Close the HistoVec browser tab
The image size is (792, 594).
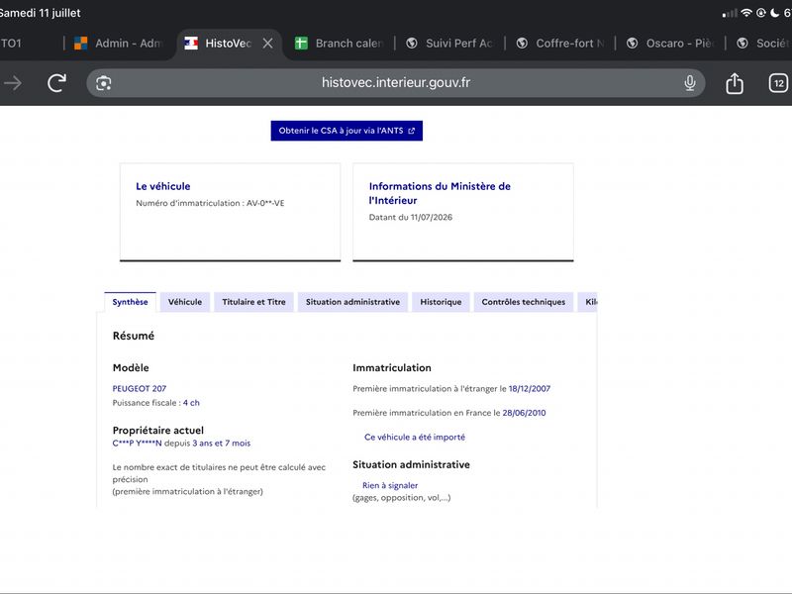(x=267, y=44)
